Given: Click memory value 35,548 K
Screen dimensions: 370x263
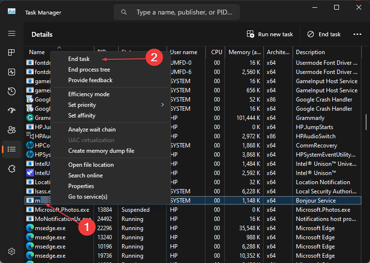Looking at the screenshot, I should [x=250, y=228].
